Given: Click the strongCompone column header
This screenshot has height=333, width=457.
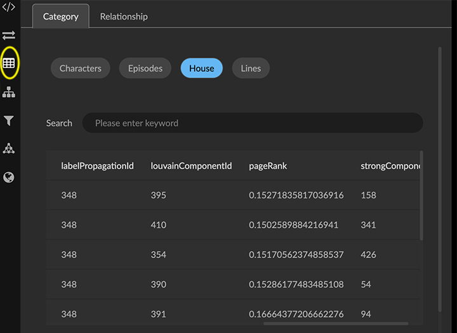Looking at the screenshot, I should click(390, 166).
